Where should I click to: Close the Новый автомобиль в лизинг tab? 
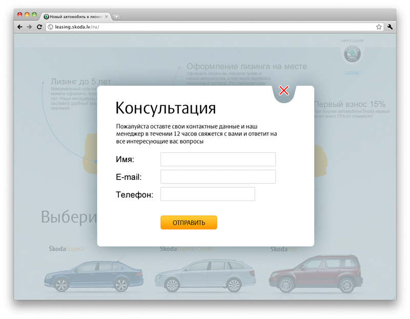coord(107,17)
